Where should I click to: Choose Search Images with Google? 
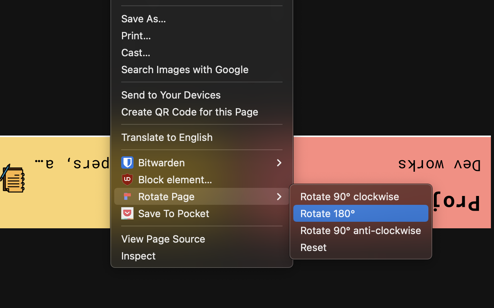[202, 69]
